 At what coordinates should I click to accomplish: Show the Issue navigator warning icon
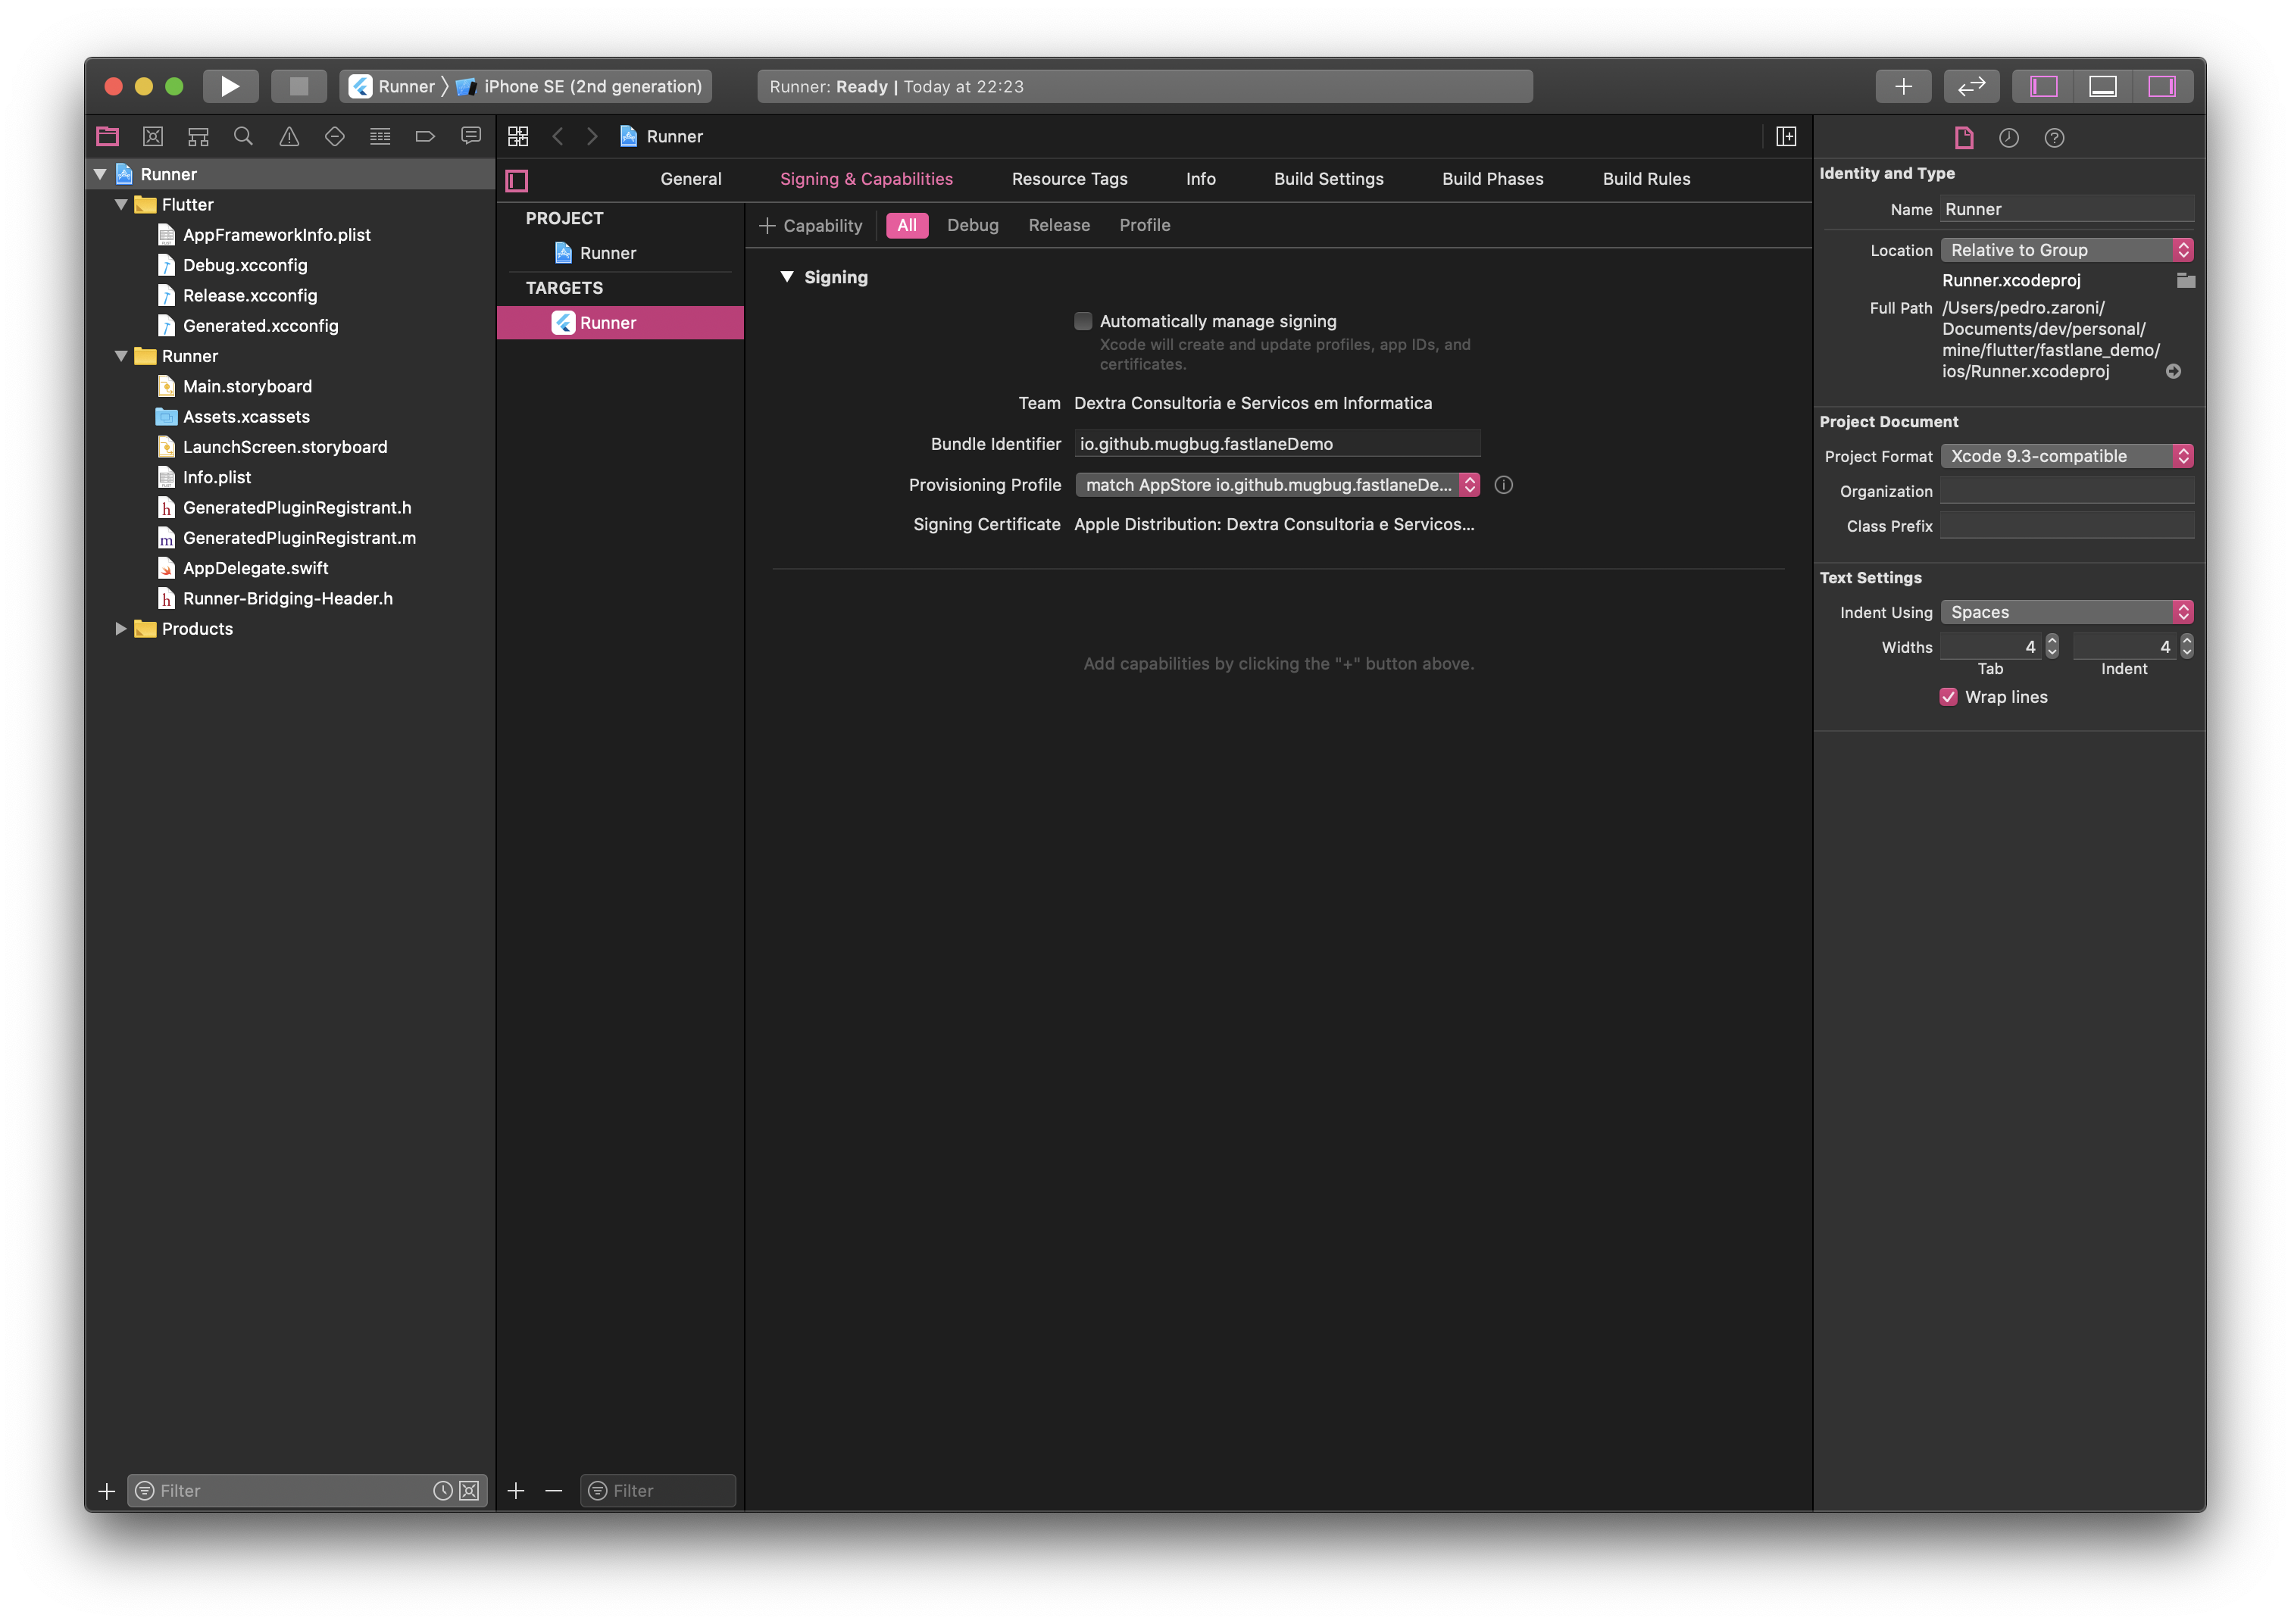click(289, 136)
